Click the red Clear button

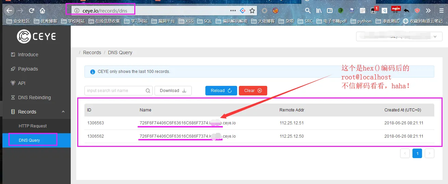(253, 91)
